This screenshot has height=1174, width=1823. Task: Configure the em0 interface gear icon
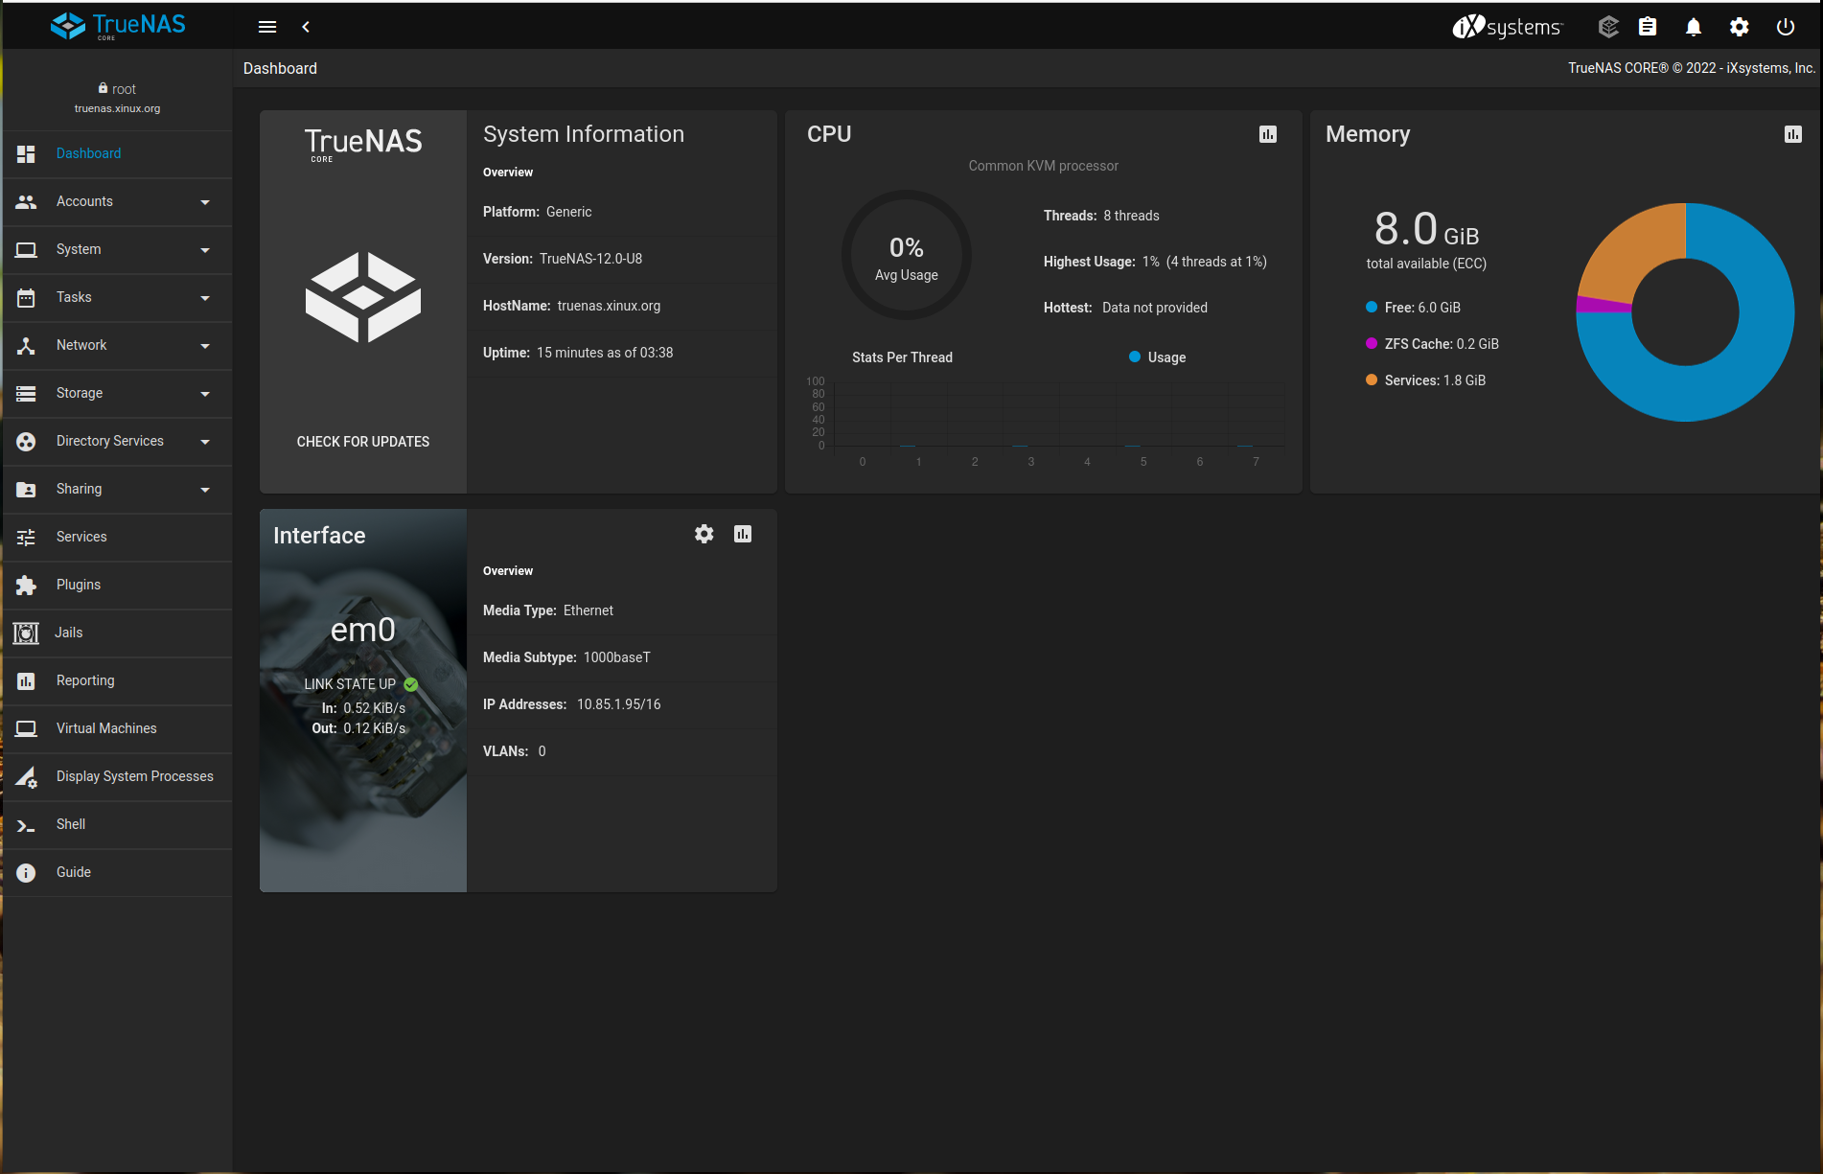point(704,534)
